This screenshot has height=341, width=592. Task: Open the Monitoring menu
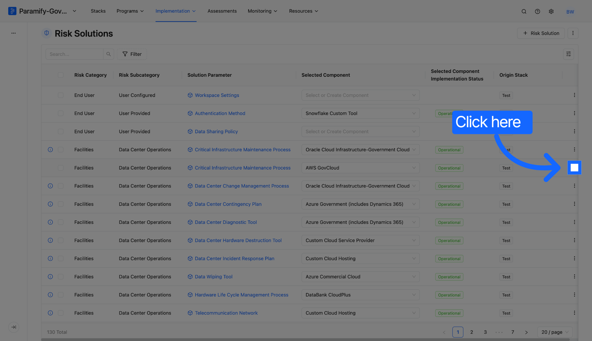tap(263, 11)
